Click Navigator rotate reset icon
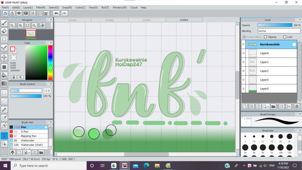The height and width of the screenshot is (170, 302). click(x=43, y=25)
